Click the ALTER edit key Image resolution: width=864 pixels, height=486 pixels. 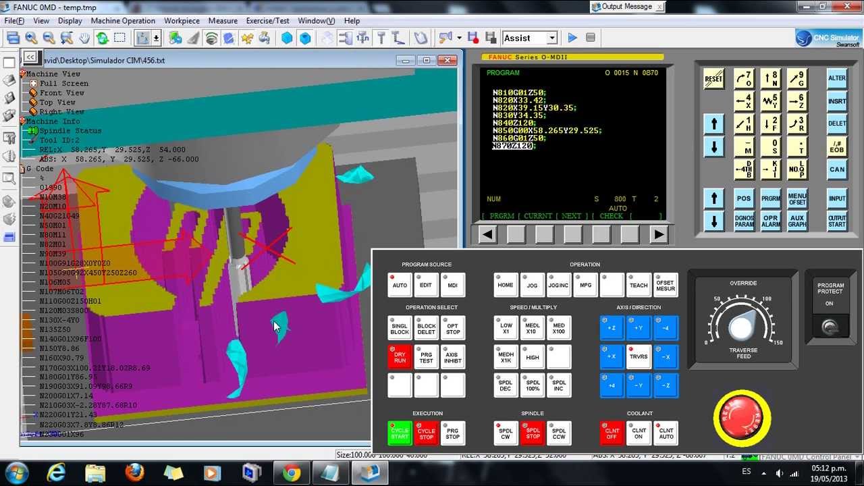837,78
